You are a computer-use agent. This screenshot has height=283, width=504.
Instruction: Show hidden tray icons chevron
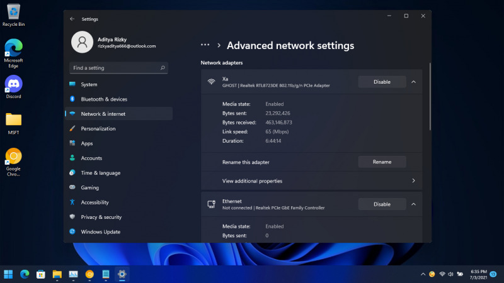(x=423, y=274)
